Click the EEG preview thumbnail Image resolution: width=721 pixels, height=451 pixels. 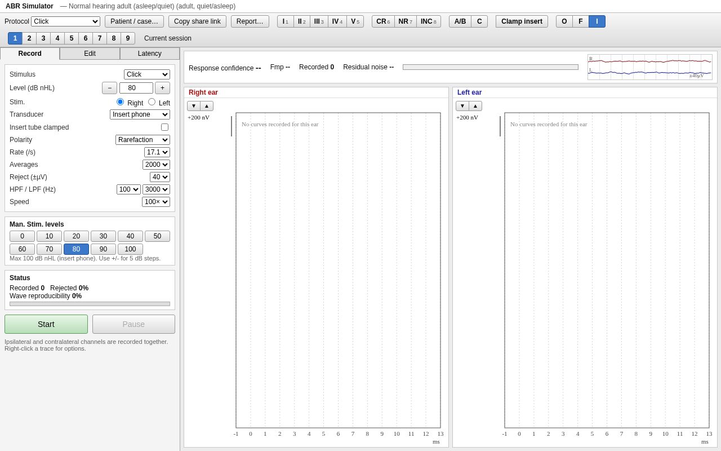[650, 67]
